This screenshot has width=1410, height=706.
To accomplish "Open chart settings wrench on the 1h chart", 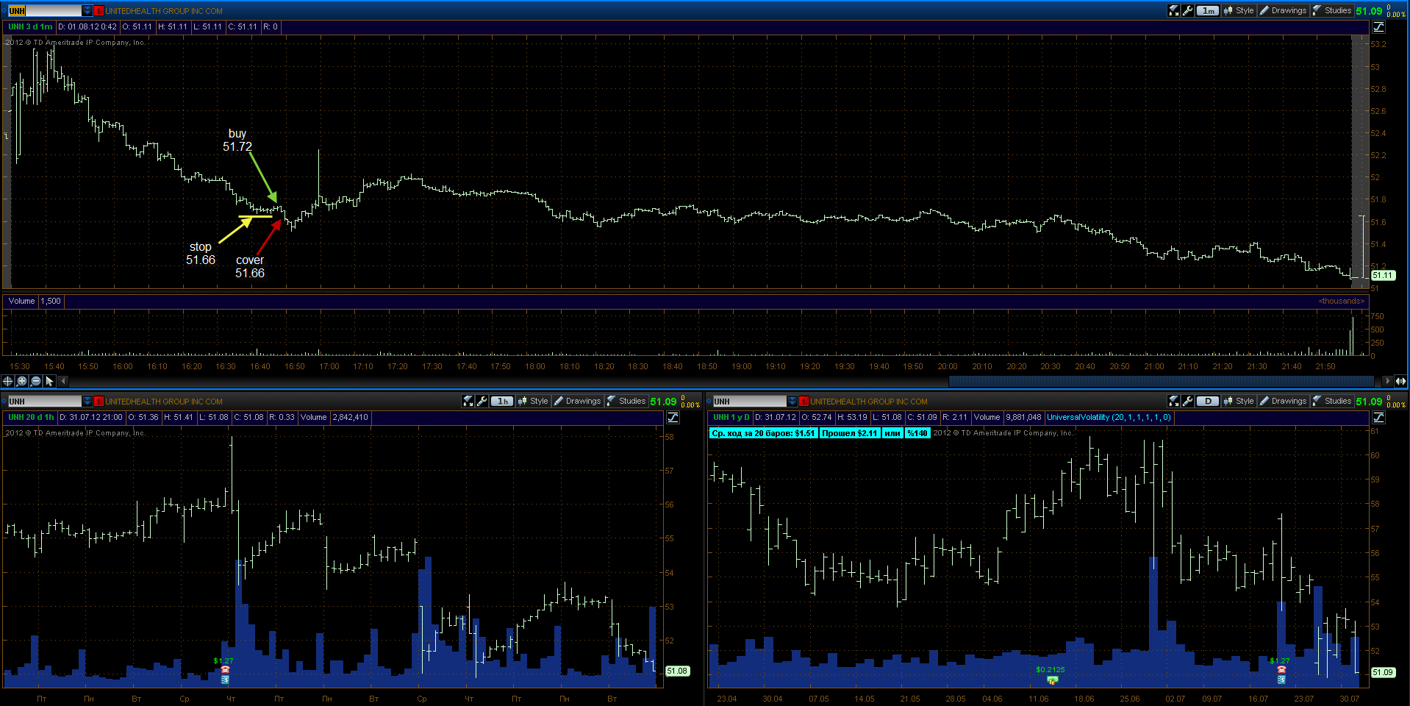I will coord(482,401).
